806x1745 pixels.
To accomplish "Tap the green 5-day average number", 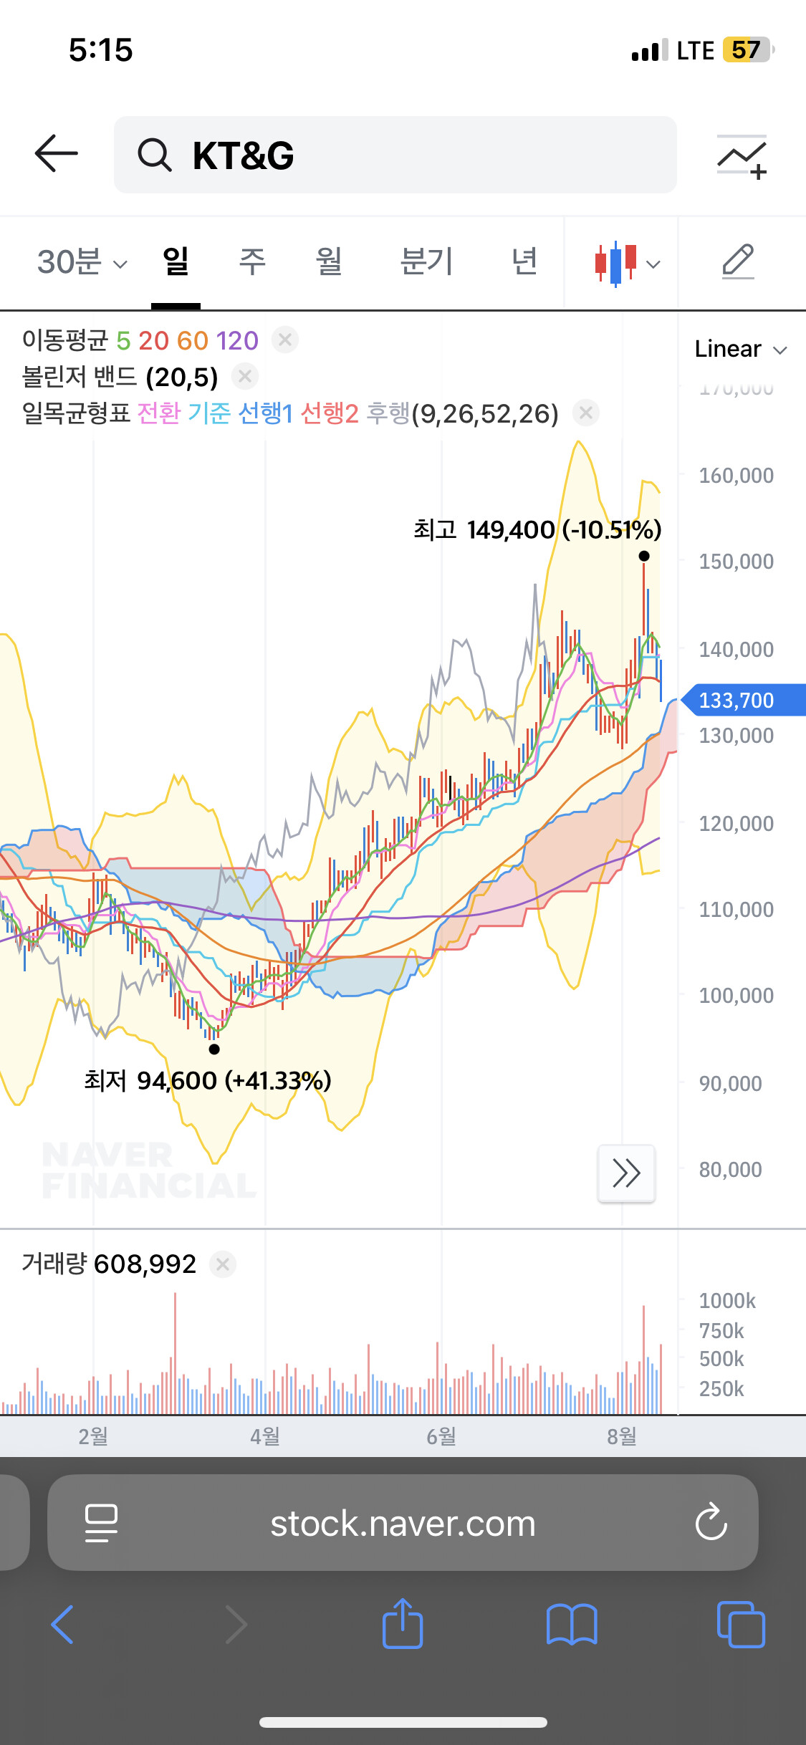I will click(123, 341).
